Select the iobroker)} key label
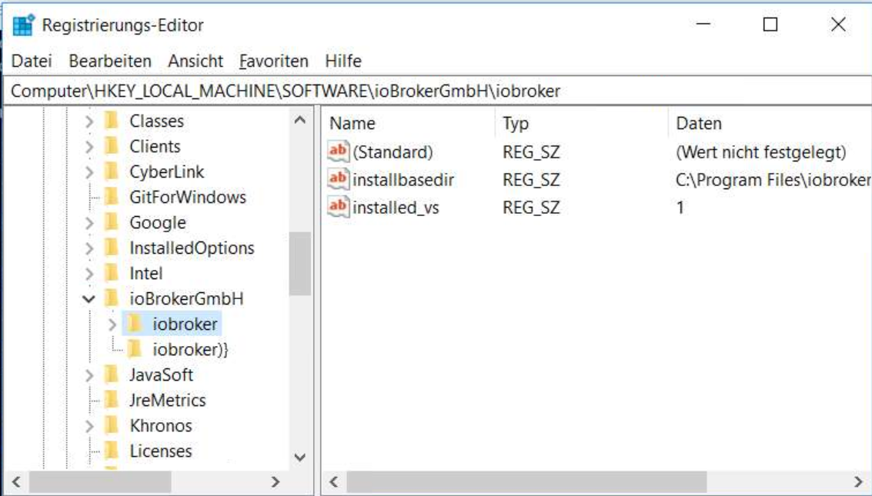This screenshot has height=496, width=872. pos(190,349)
